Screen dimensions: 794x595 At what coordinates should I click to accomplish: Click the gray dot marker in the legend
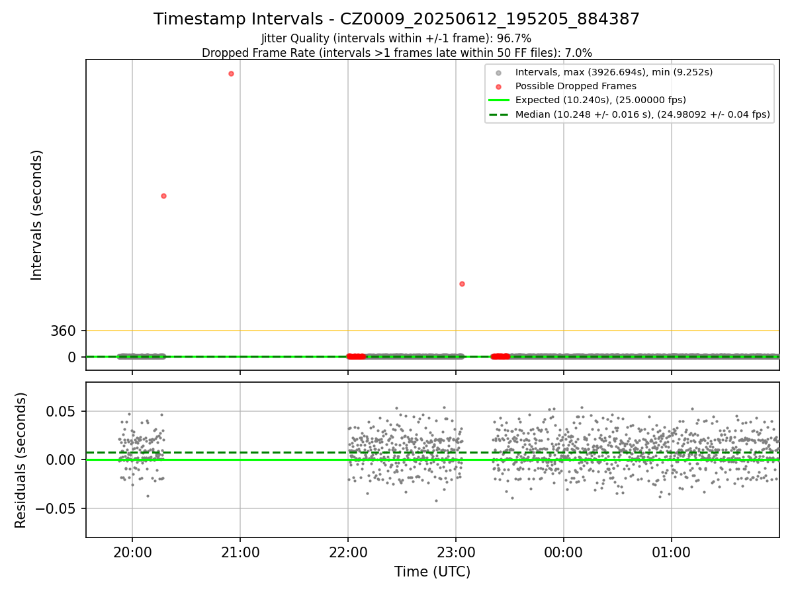point(499,73)
